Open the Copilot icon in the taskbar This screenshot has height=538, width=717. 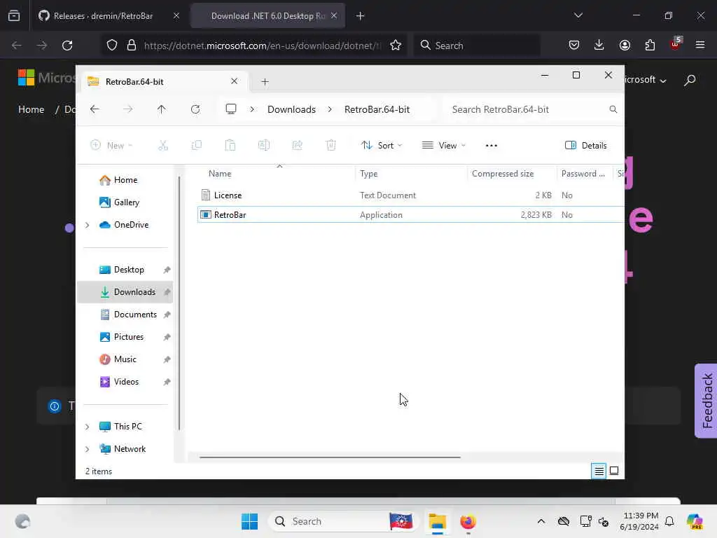click(x=695, y=521)
